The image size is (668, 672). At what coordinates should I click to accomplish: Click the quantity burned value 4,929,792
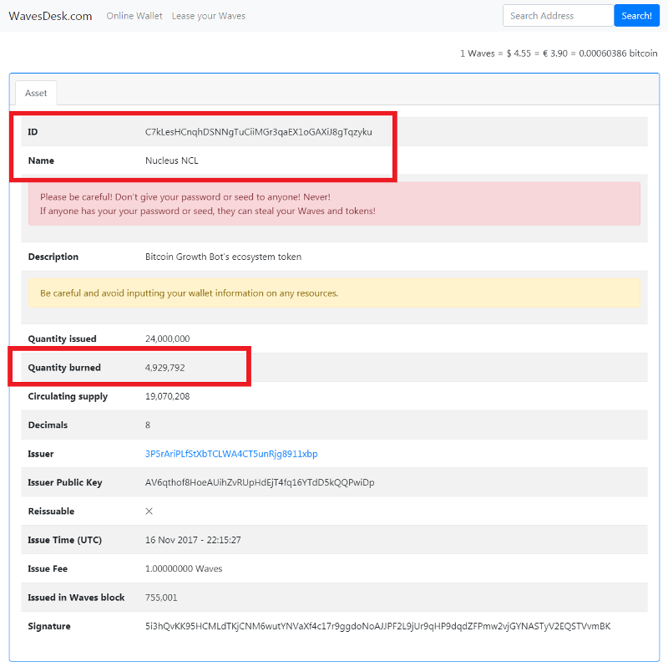164,368
